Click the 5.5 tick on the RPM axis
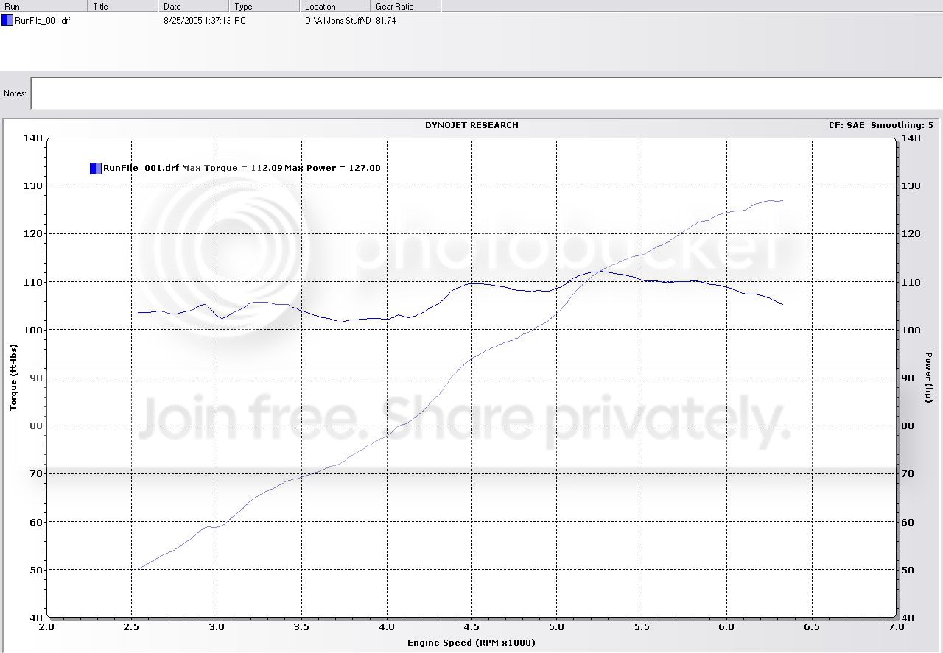The image size is (943, 653). coord(642,627)
